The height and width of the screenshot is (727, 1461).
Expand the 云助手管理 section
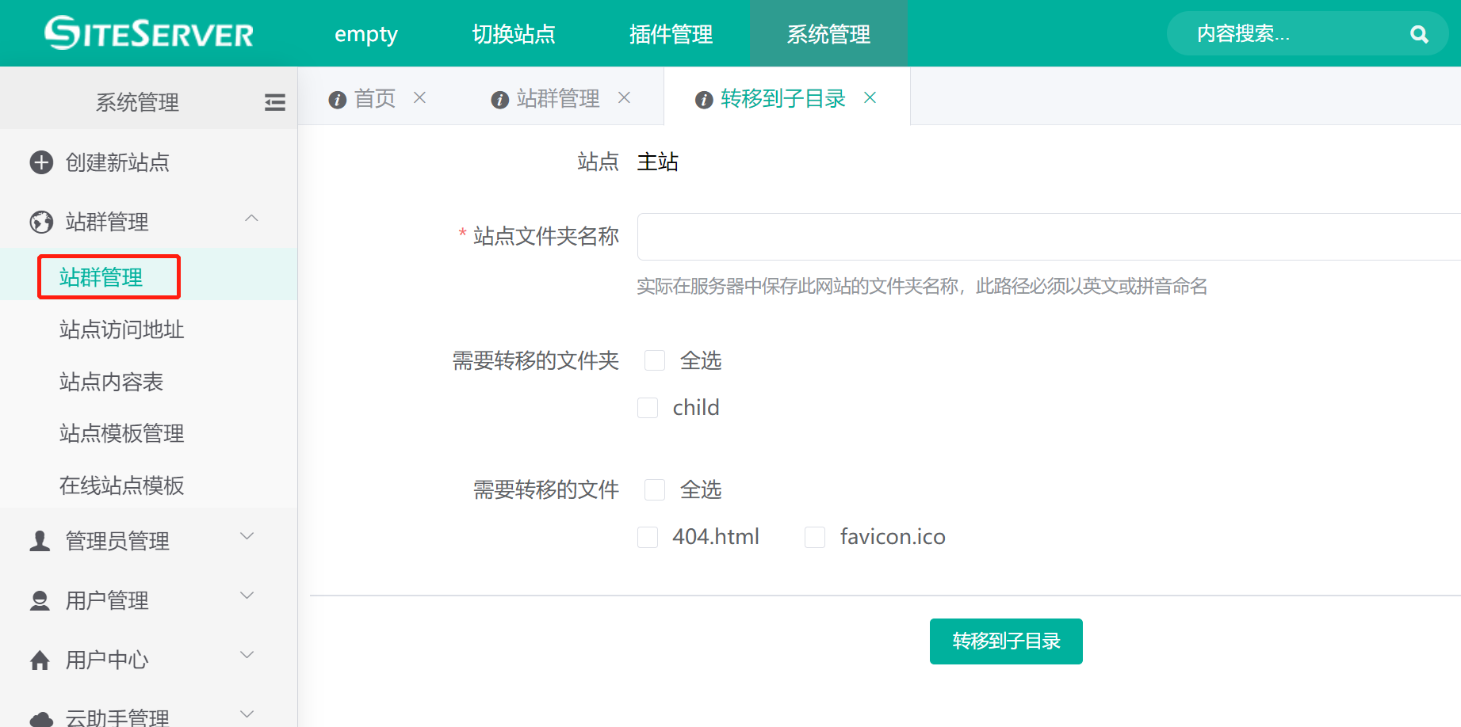pyautogui.click(x=247, y=713)
